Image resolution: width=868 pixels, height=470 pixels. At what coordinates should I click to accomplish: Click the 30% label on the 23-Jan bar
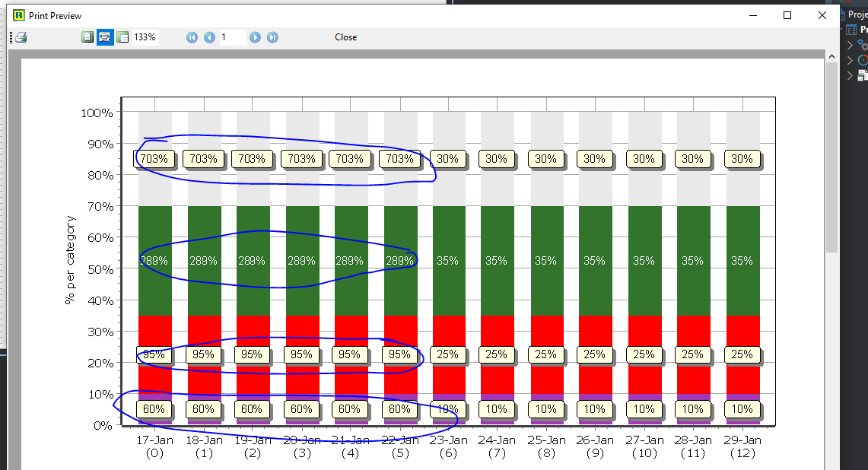click(447, 159)
